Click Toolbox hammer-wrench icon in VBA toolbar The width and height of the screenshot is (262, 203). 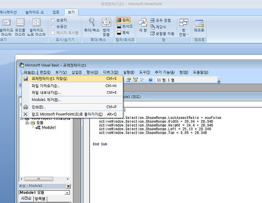(x=142, y=80)
